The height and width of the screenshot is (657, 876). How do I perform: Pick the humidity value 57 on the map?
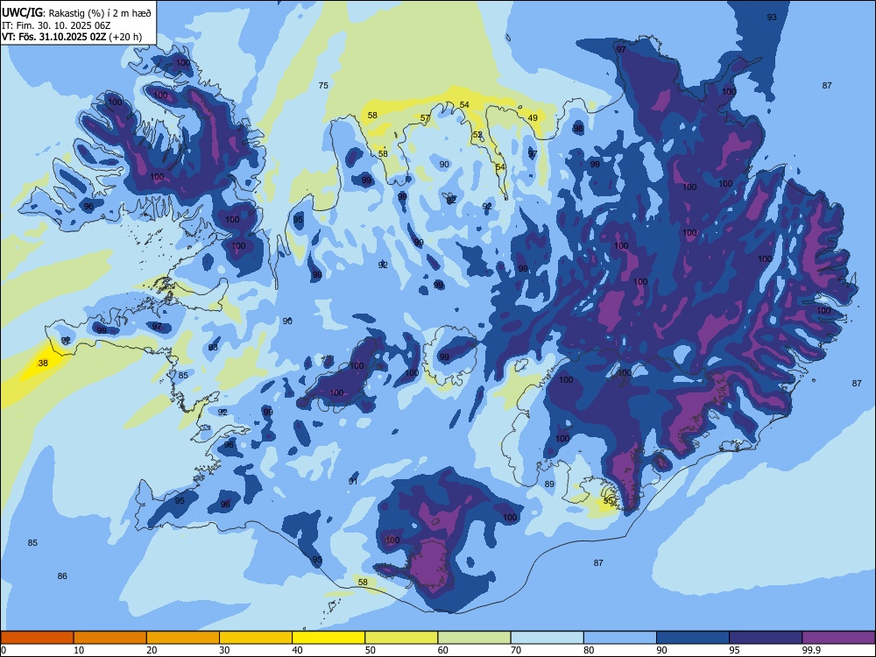tap(425, 118)
